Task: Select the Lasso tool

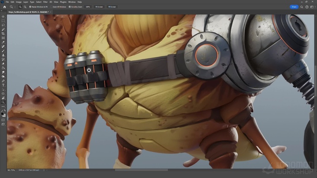Action: pyautogui.click(x=3, y=25)
